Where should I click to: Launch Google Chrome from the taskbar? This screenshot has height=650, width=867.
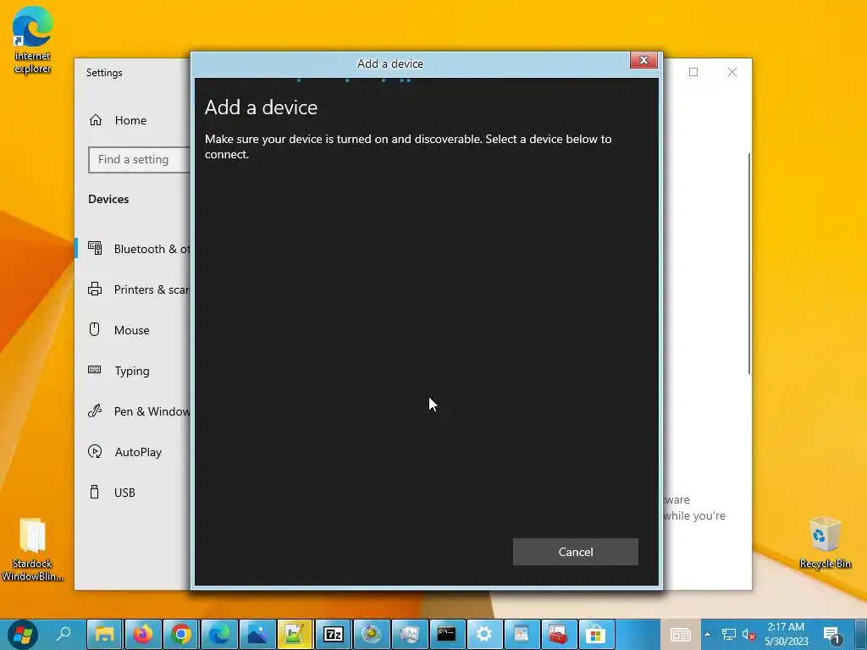point(181,634)
